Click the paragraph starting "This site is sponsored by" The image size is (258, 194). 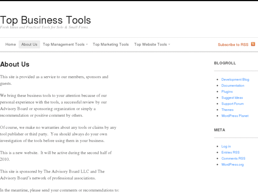click(52, 175)
